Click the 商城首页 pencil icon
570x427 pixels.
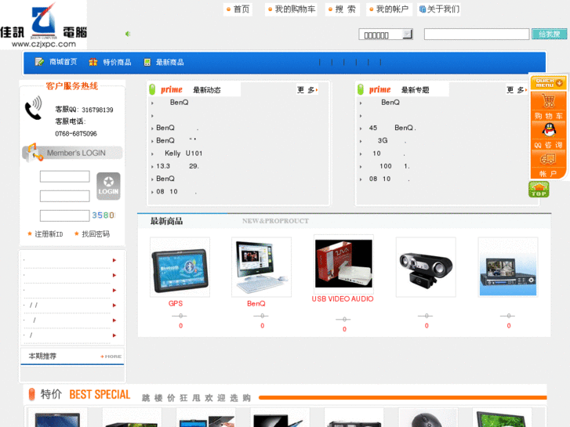39,62
